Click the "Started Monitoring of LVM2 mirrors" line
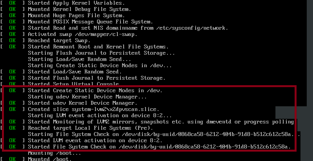 [x=160, y=122]
